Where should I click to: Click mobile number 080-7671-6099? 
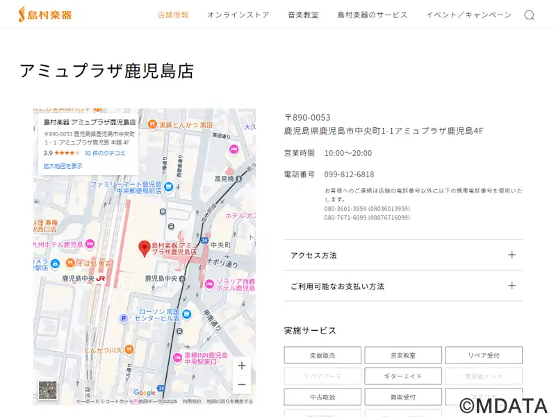pos(345,218)
